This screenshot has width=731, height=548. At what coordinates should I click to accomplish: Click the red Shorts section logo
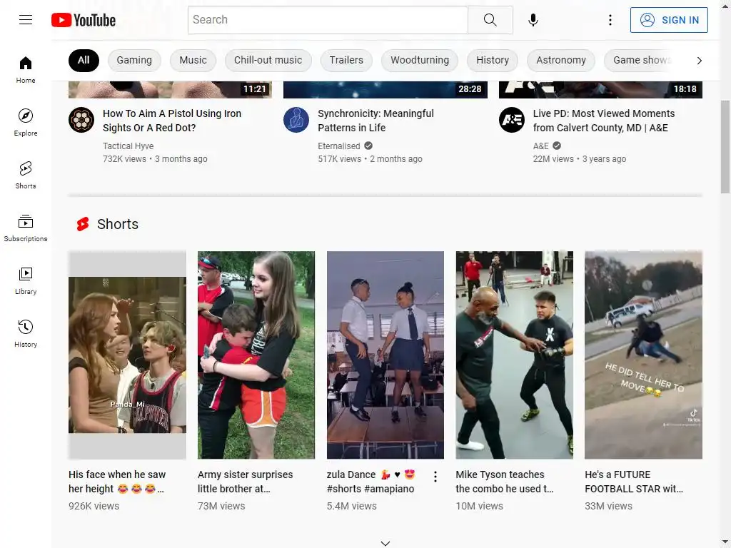point(83,224)
